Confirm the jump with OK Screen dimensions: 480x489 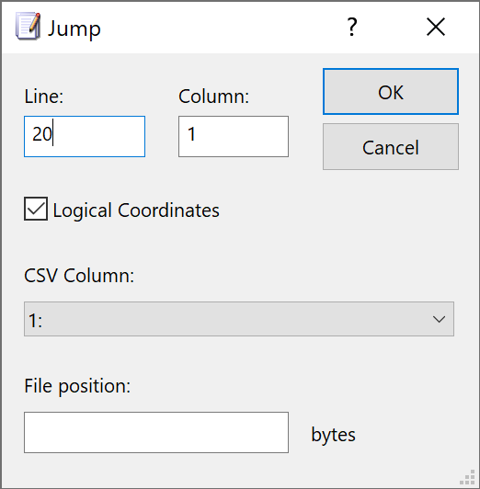[x=391, y=91]
